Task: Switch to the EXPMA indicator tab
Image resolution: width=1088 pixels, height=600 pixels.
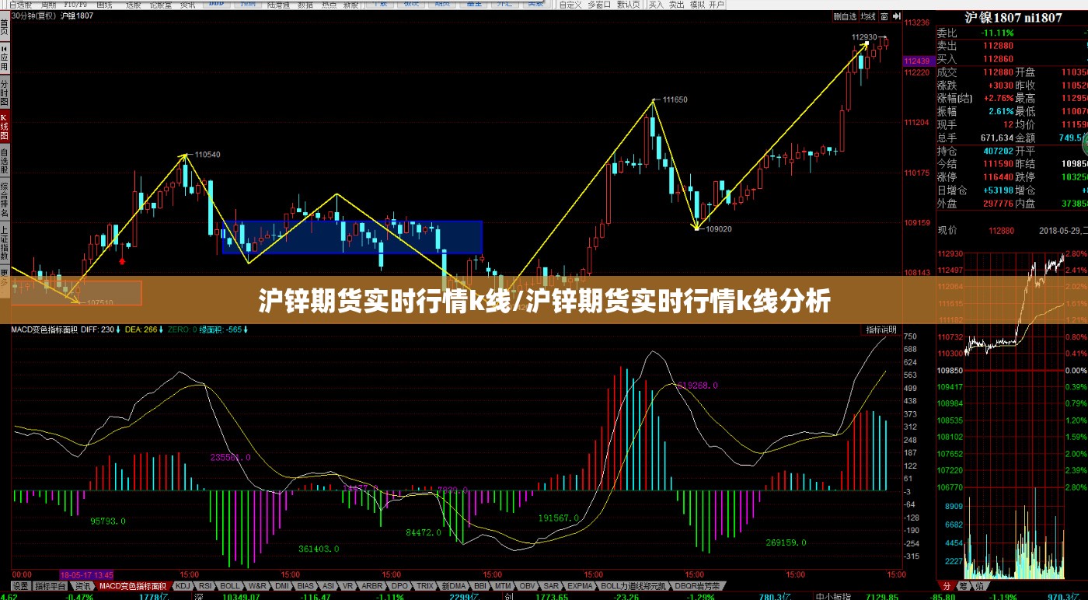Action: [580, 585]
